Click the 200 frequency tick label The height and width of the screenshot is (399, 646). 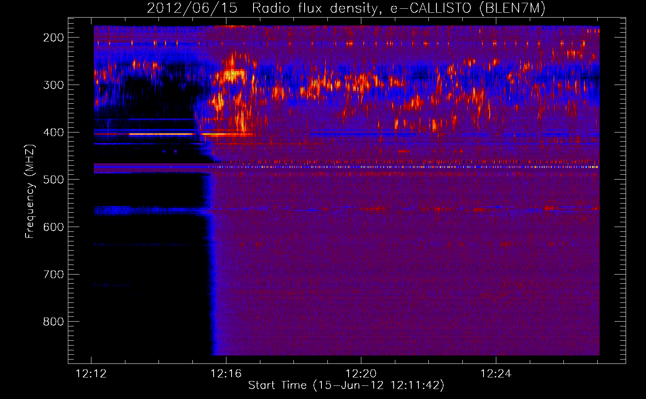pyautogui.click(x=54, y=38)
